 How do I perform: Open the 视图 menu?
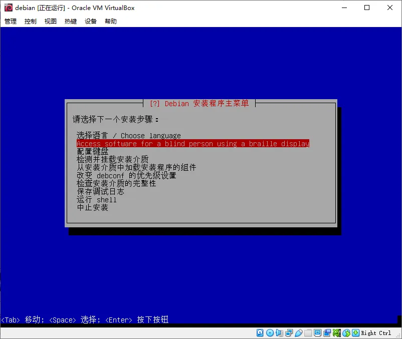[51, 21]
